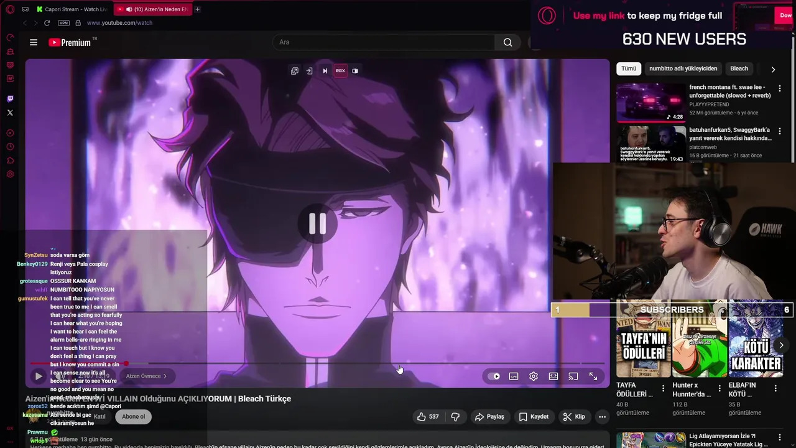Click the YouTube search box "Ara"
The height and width of the screenshot is (448, 796).
click(x=384, y=42)
